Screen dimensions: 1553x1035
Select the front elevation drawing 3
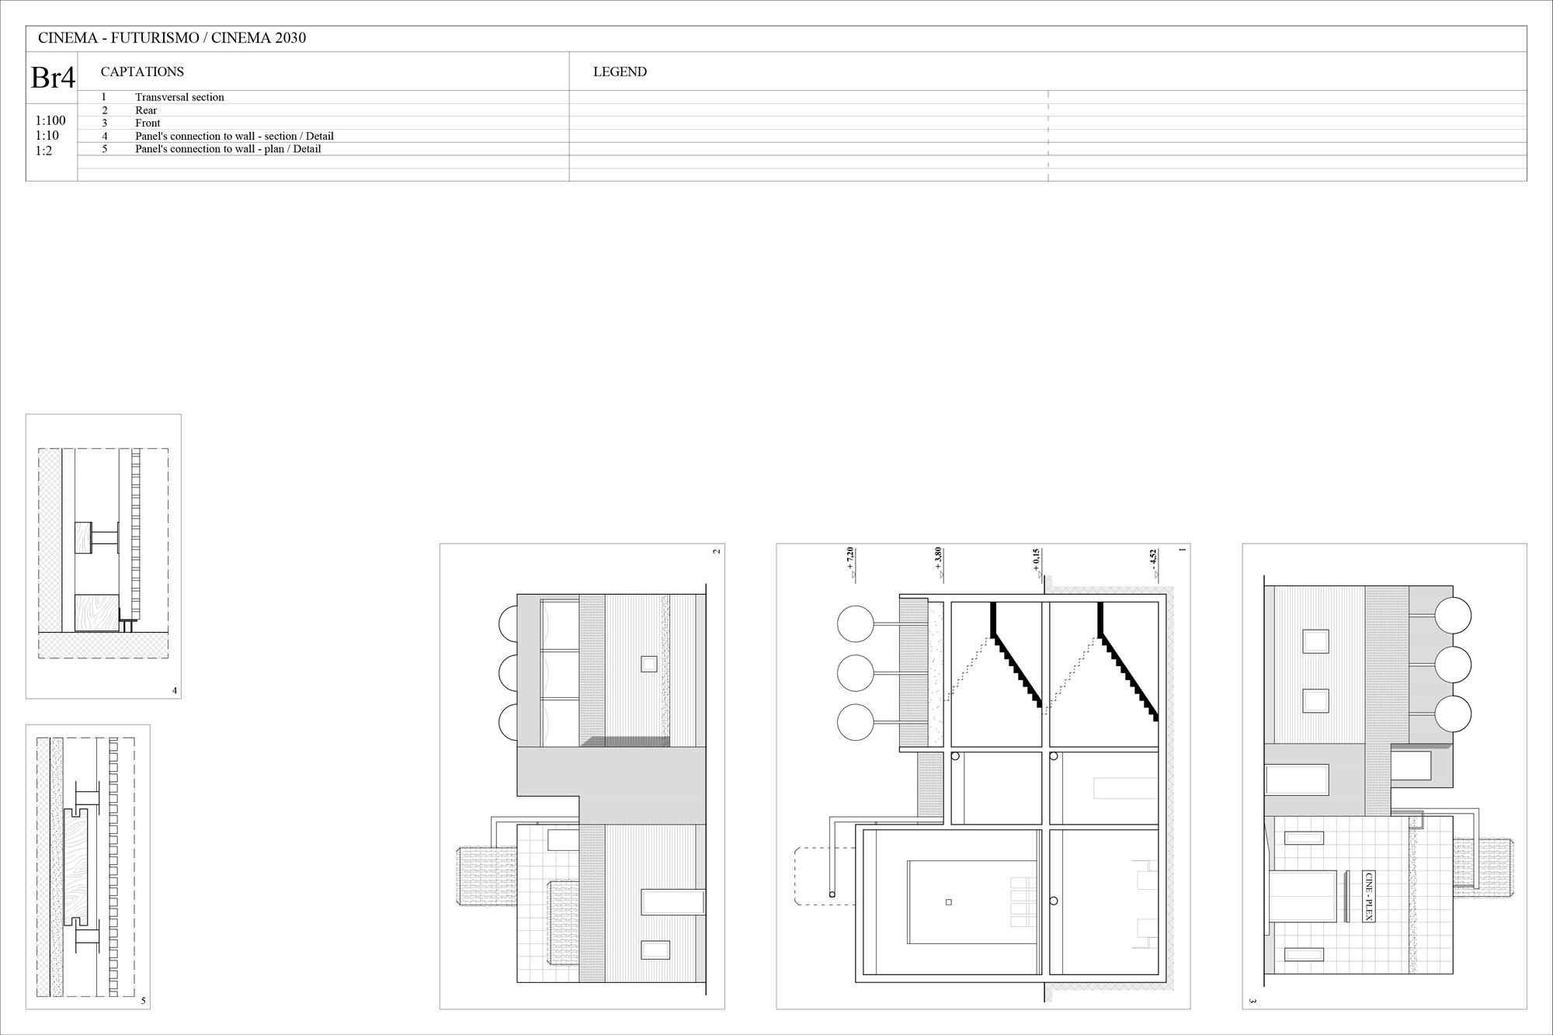pos(1384,776)
